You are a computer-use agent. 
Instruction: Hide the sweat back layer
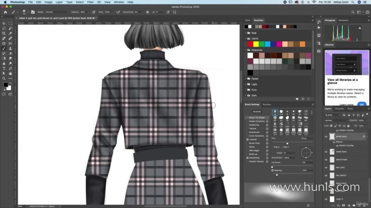326,152
